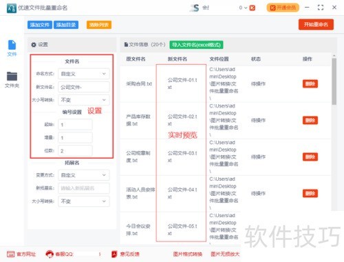Open 图片无损放大 link

225,254
